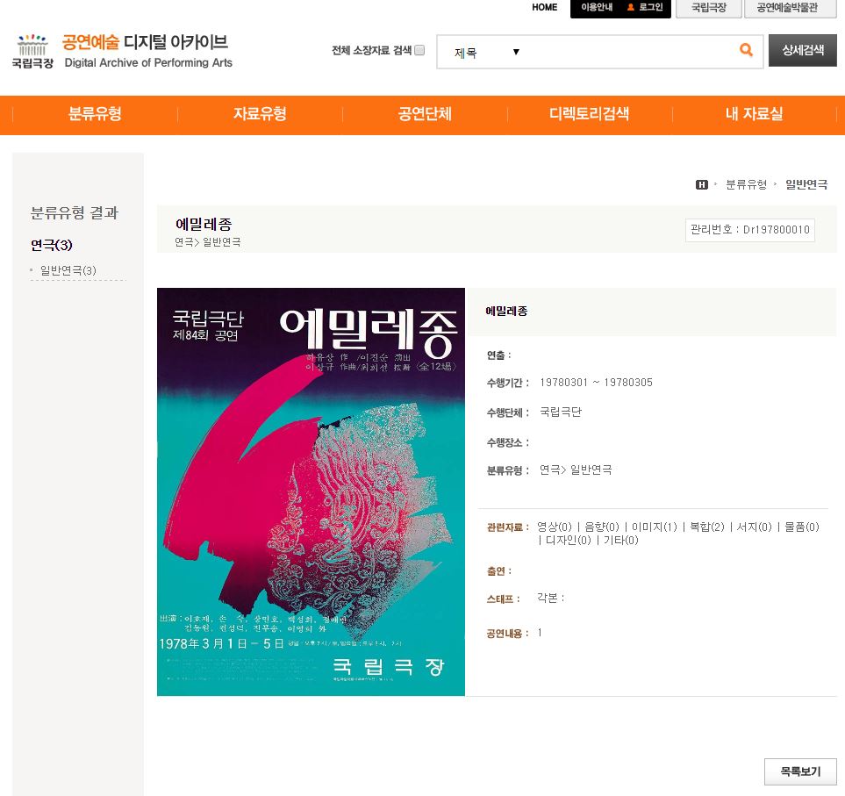This screenshot has height=796, width=845.
Task: Click the 목록보기 button
Action: pyautogui.click(x=799, y=771)
